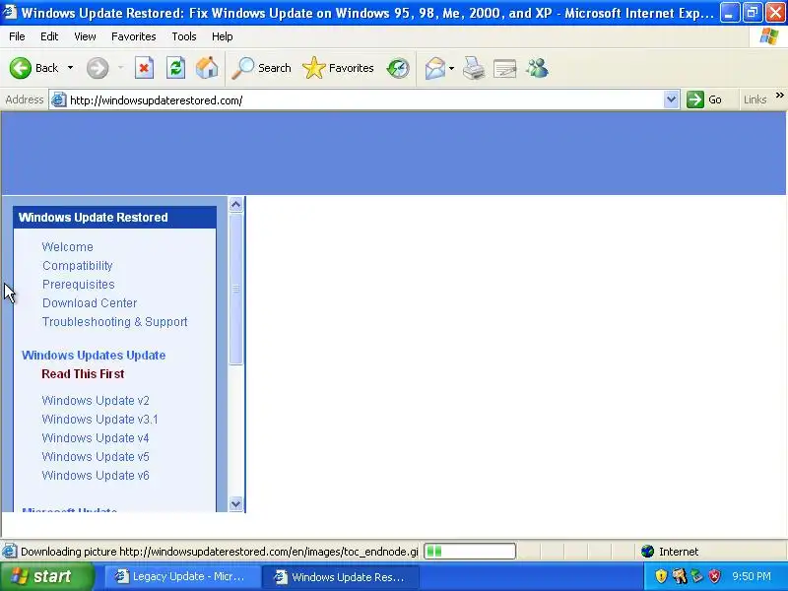Open the Windows Update v5 link
The height and width of the screenshot is (591, 788).
click(x=96, y=456)
